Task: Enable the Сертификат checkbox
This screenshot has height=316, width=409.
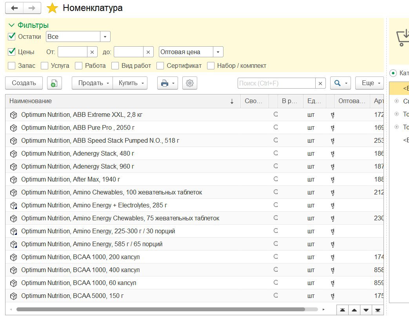Action: [160, 66]
